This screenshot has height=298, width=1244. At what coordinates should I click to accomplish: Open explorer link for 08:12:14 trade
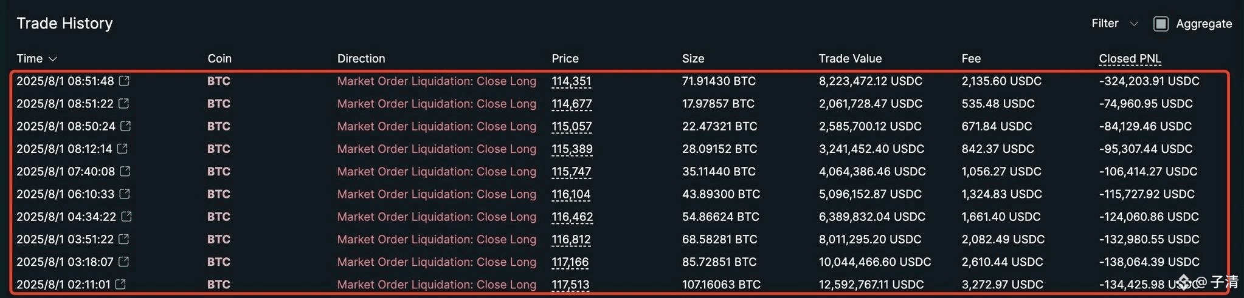click(x=122, y=148)
